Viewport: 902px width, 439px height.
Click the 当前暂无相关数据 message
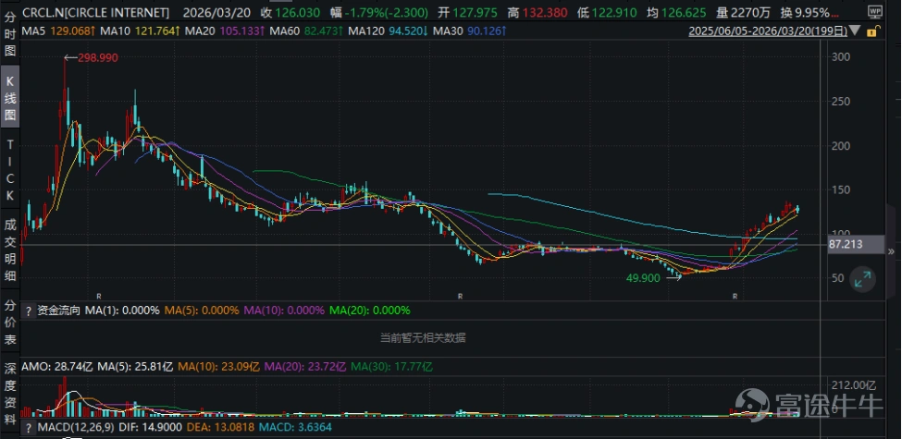pyautogui.click(x=423, y=338)
